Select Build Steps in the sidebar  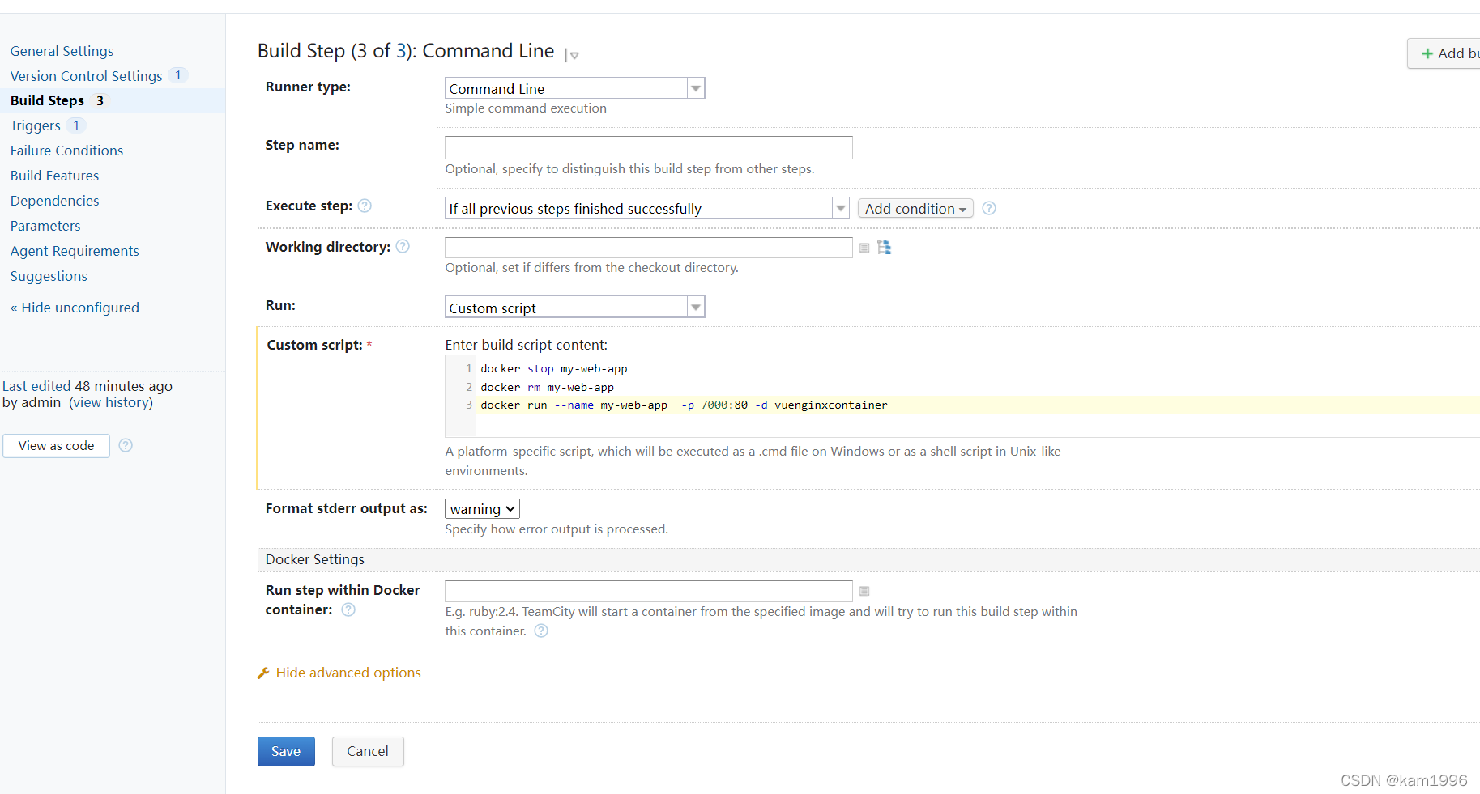[47, 100]
